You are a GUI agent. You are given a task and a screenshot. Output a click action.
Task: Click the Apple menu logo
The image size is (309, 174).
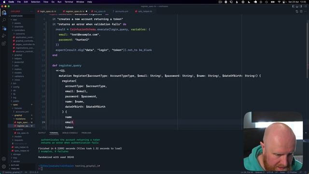coord(4,2)
